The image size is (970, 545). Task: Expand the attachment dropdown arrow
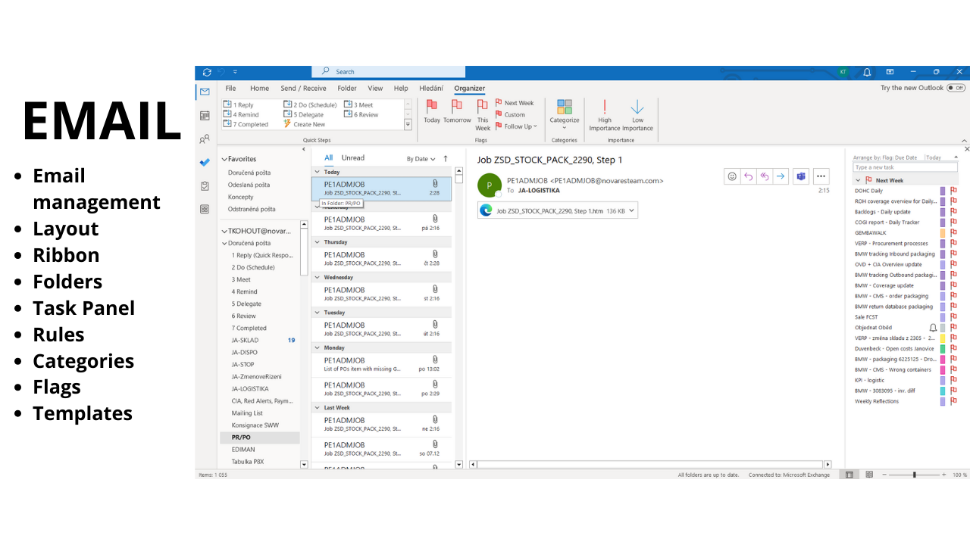632,211
